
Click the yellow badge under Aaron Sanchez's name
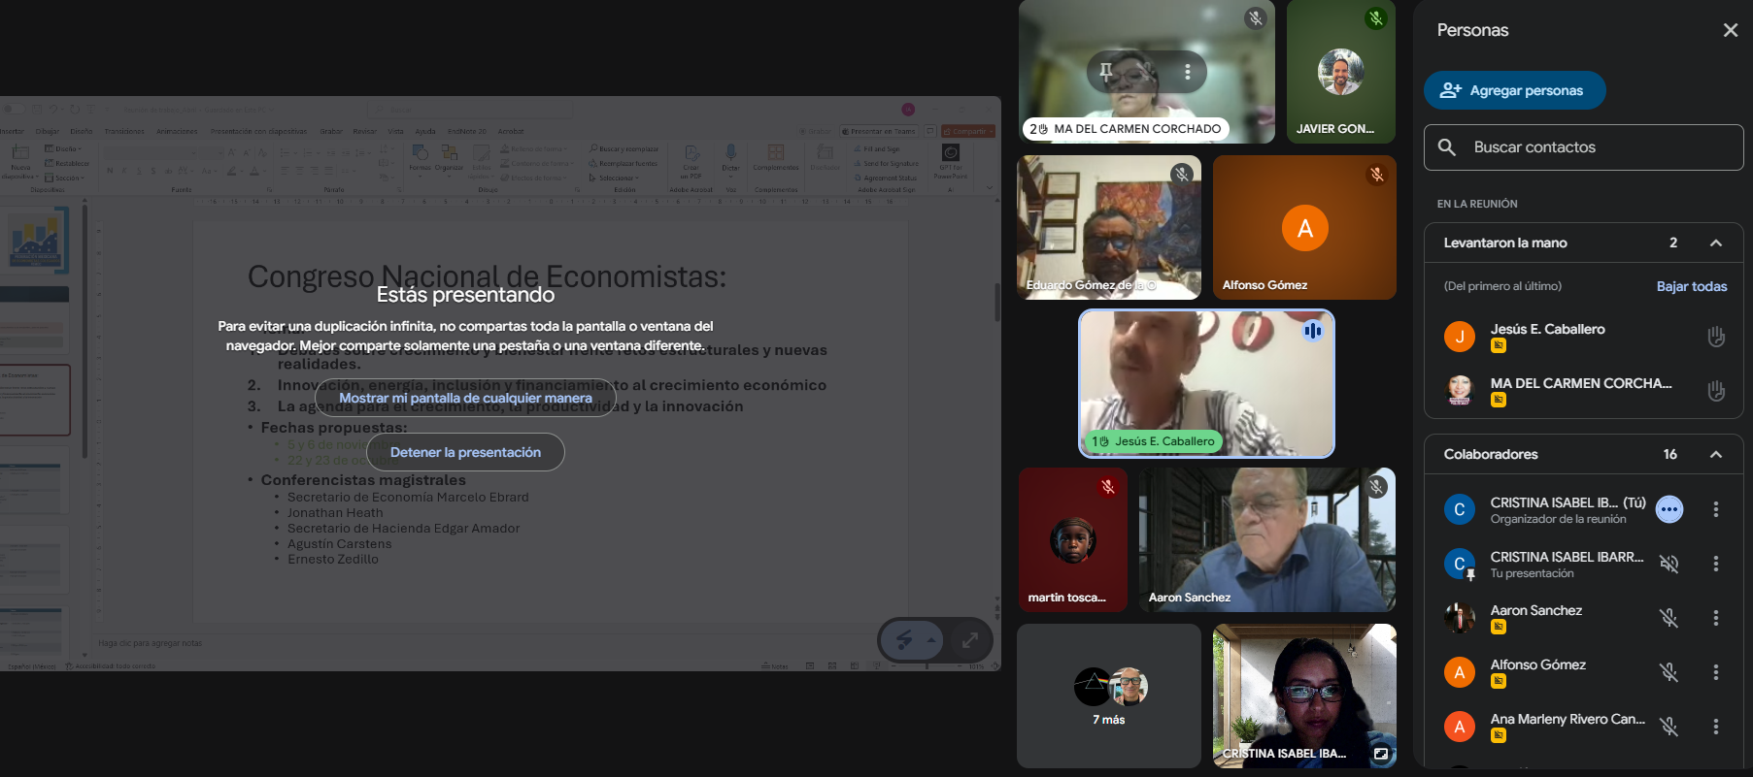(1499, 627)
